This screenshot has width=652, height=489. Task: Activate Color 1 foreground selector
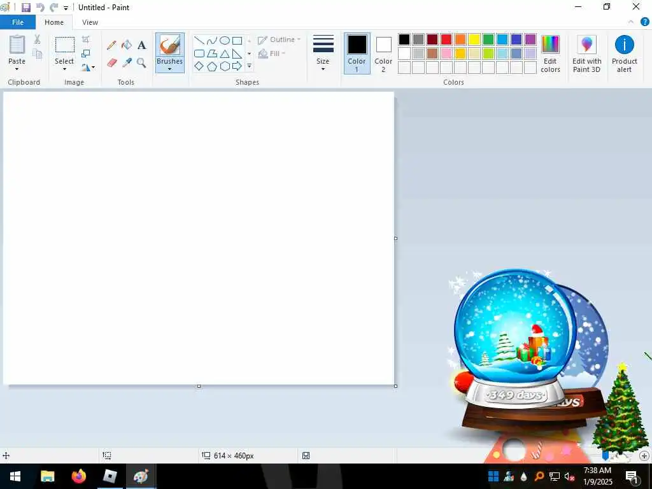[357, 53]
